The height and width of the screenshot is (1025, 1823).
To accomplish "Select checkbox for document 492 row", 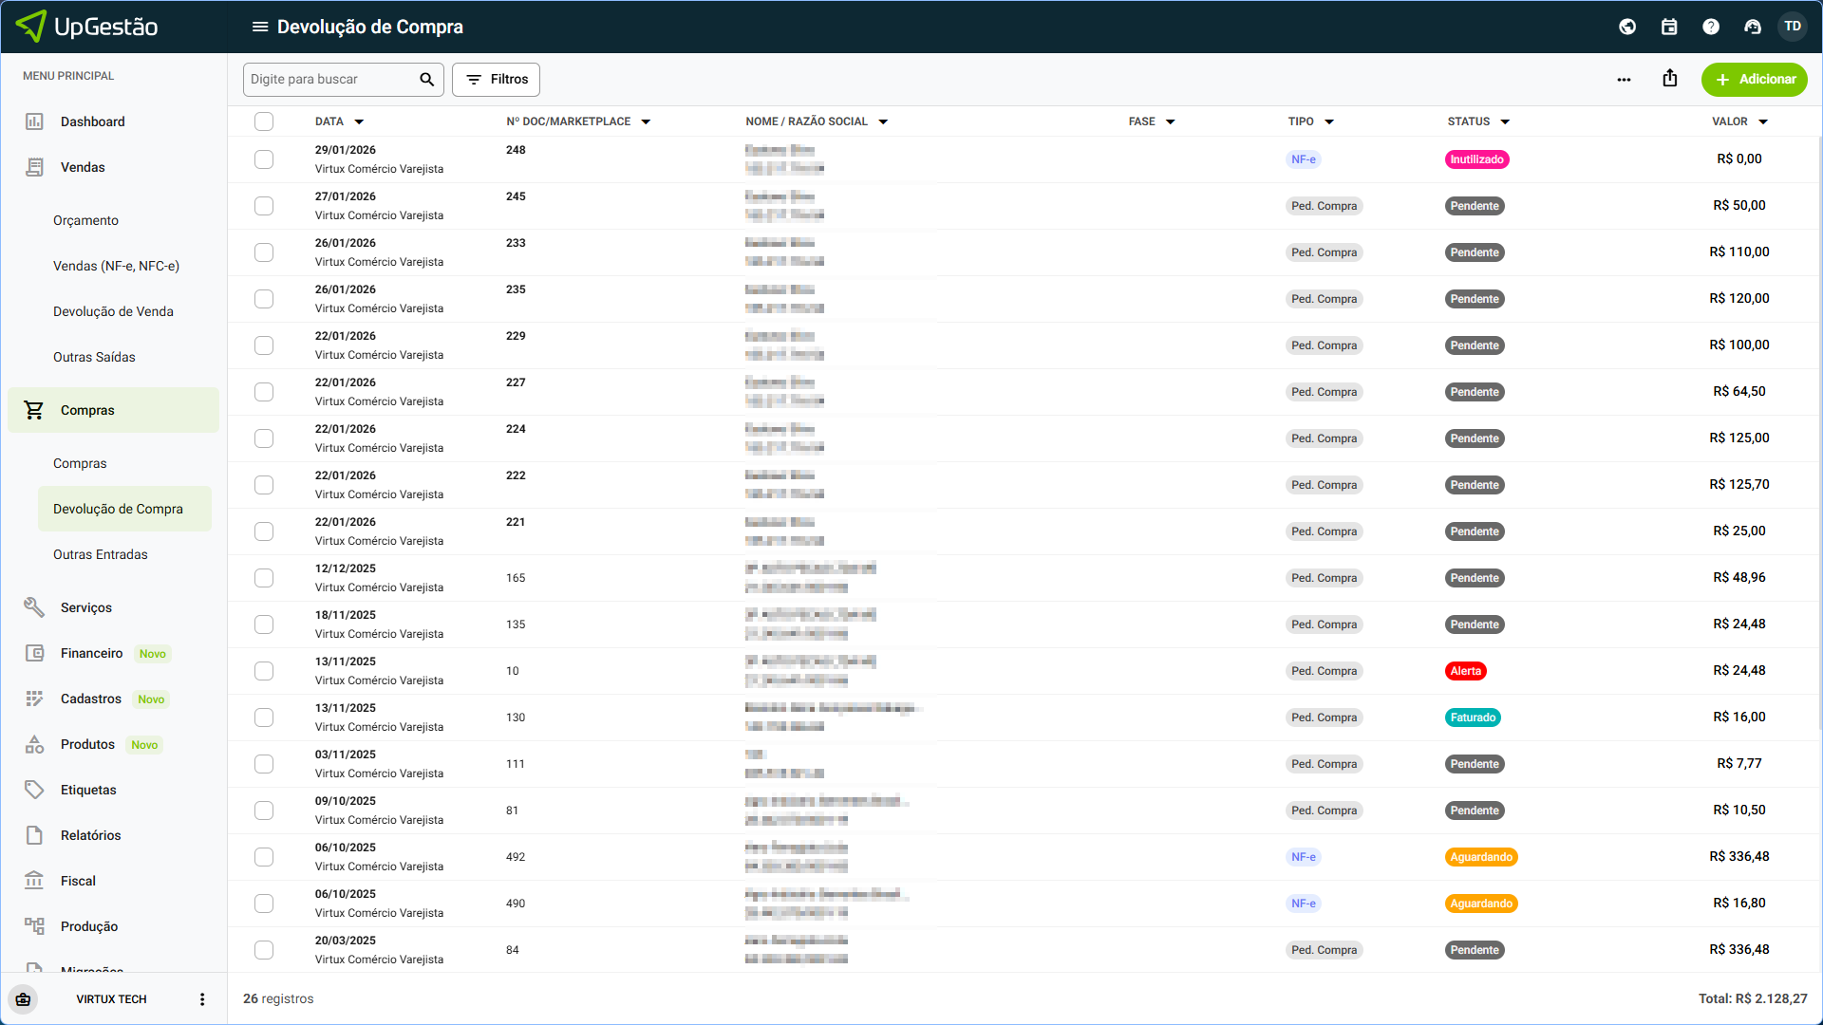I will coord(264,857).
